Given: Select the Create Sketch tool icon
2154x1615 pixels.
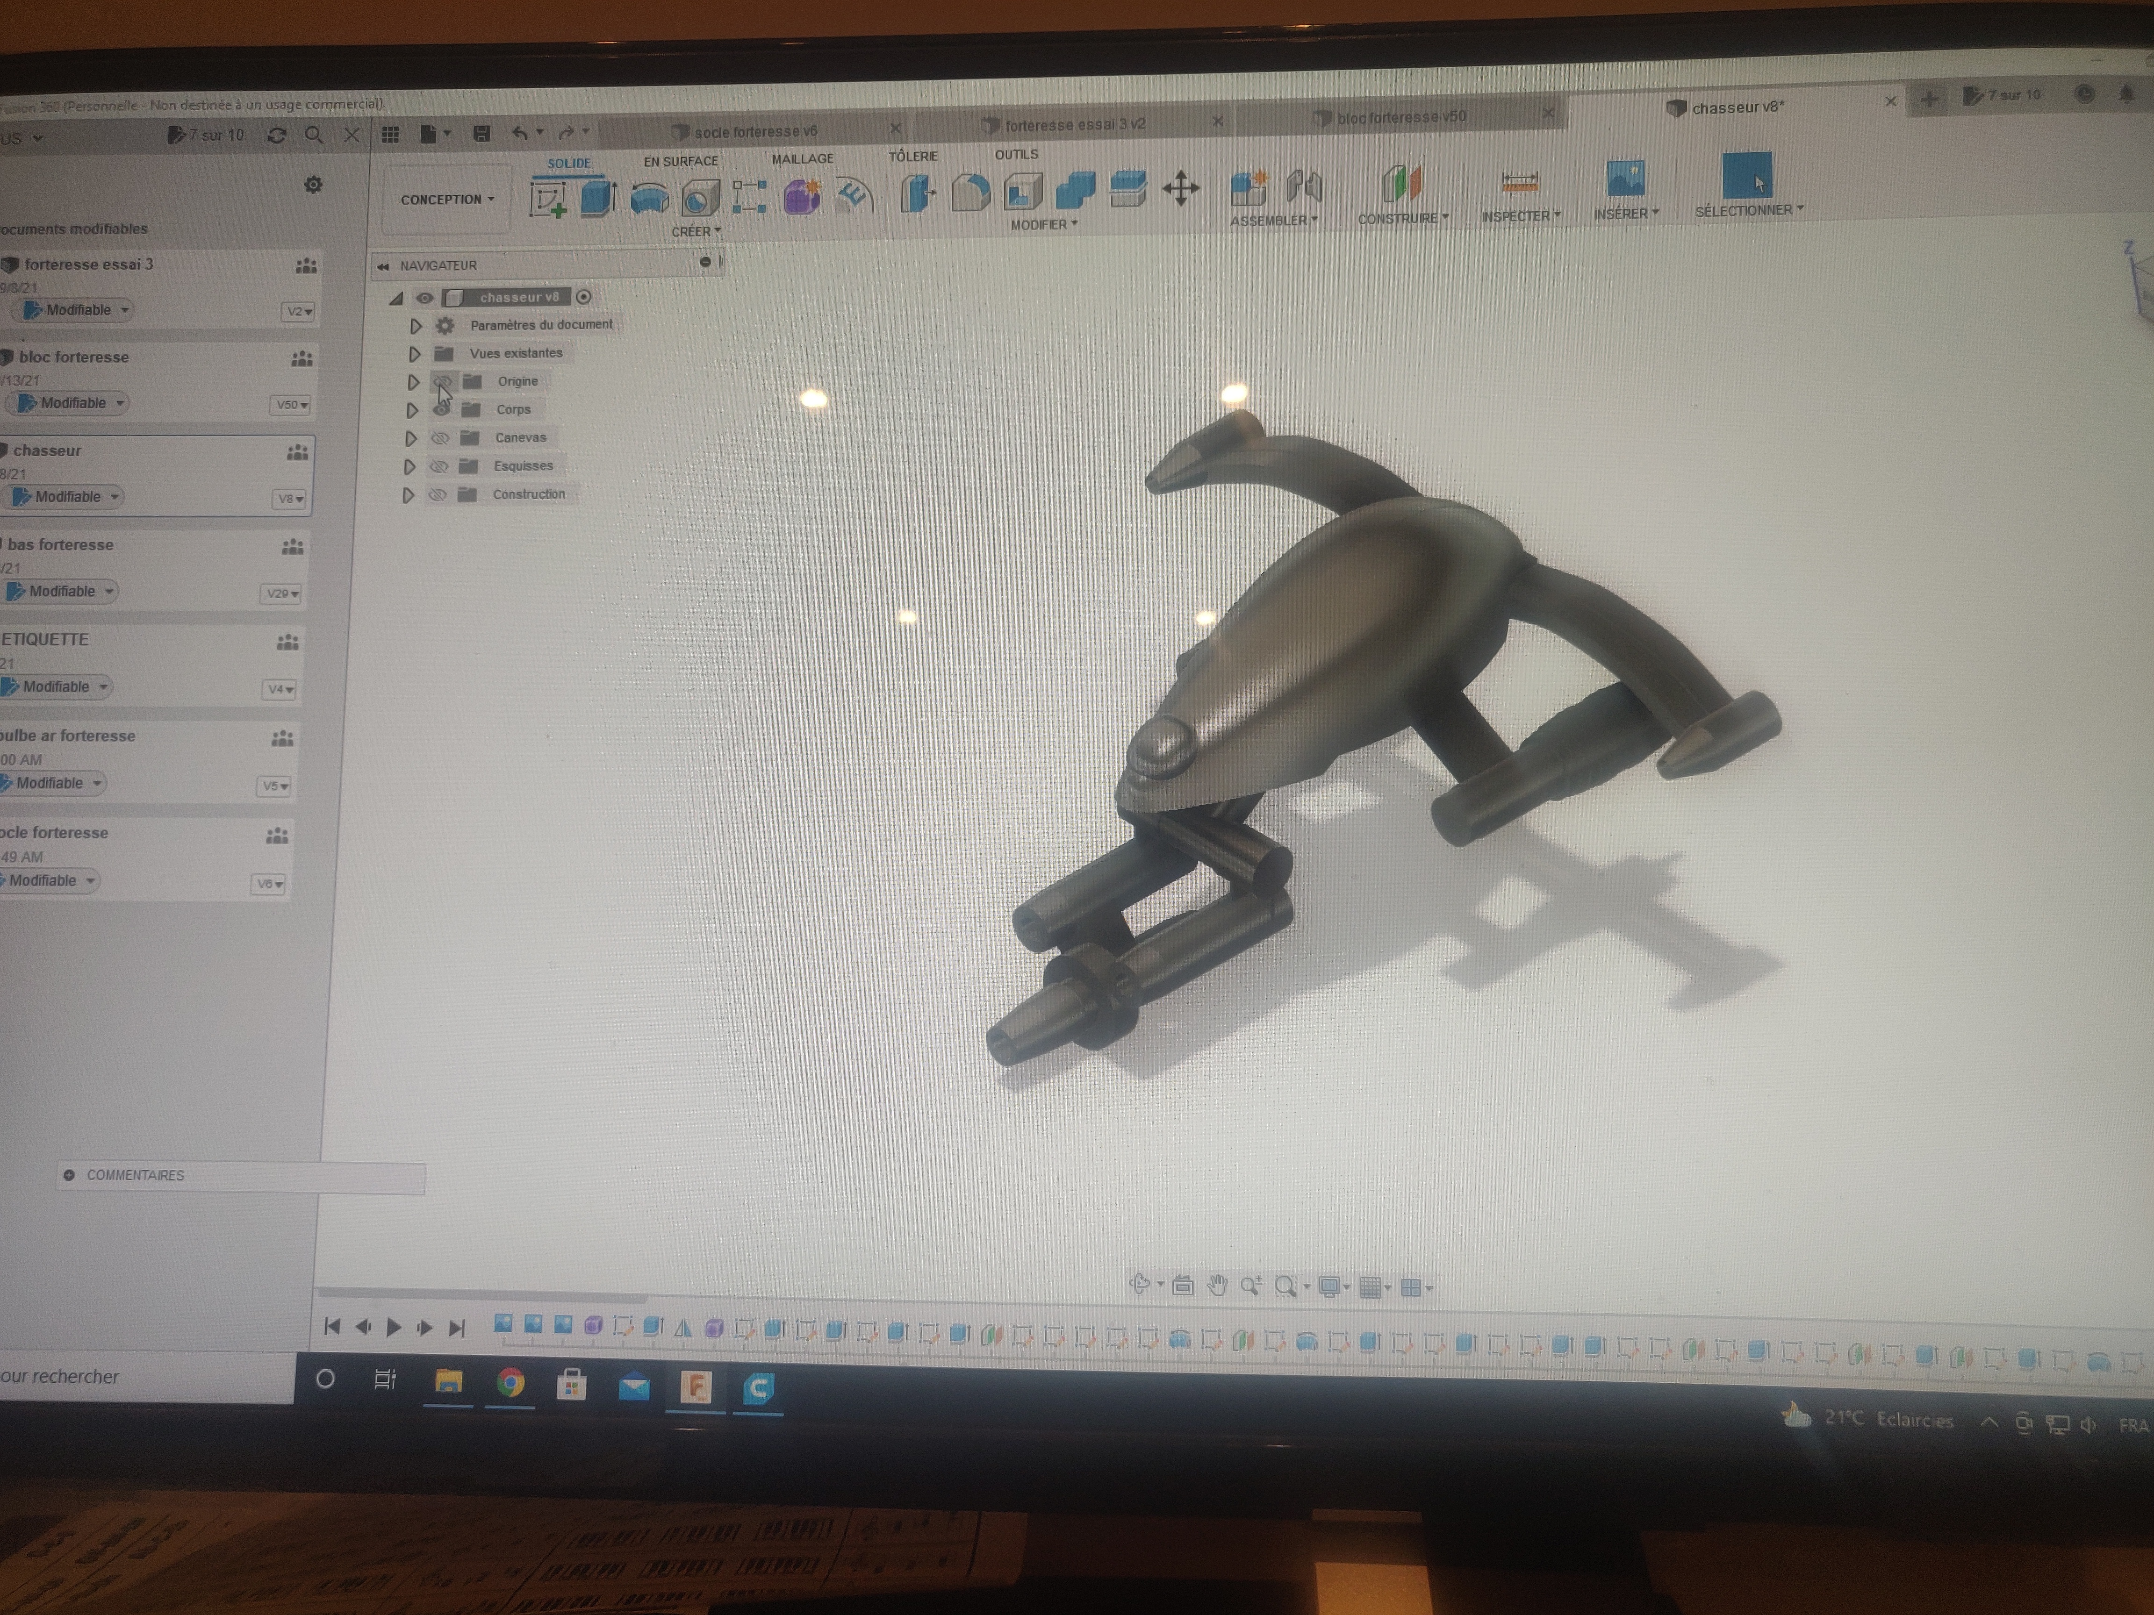Looking at the screenshot, I should (548, 200).
